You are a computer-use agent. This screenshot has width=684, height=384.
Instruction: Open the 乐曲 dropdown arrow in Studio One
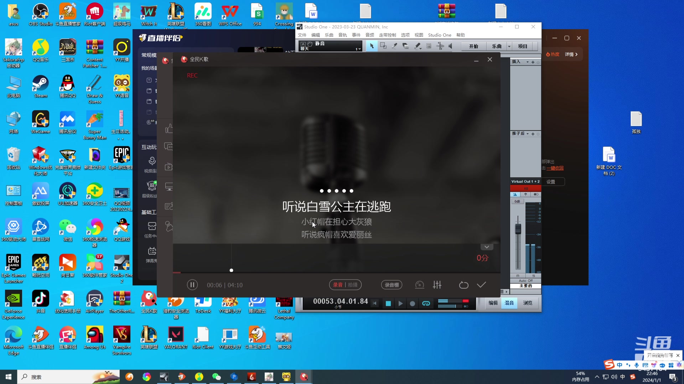pos(509,46)
